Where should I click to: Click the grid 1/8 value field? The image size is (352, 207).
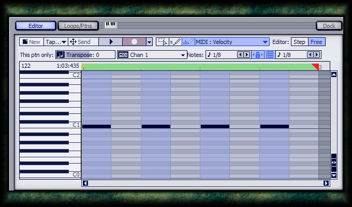291,55
